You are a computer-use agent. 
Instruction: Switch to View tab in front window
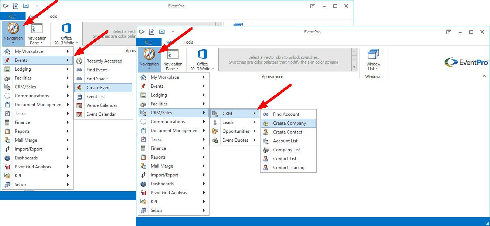coord(170,42)
